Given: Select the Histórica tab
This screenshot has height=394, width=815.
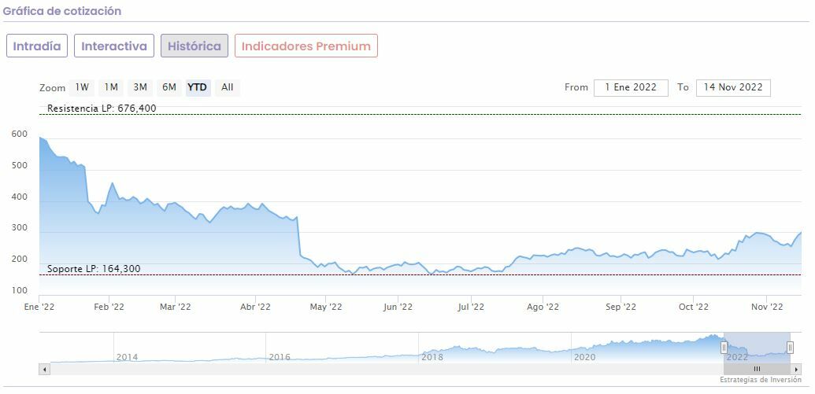Looking at the screenshot, I should coord(194,46).
